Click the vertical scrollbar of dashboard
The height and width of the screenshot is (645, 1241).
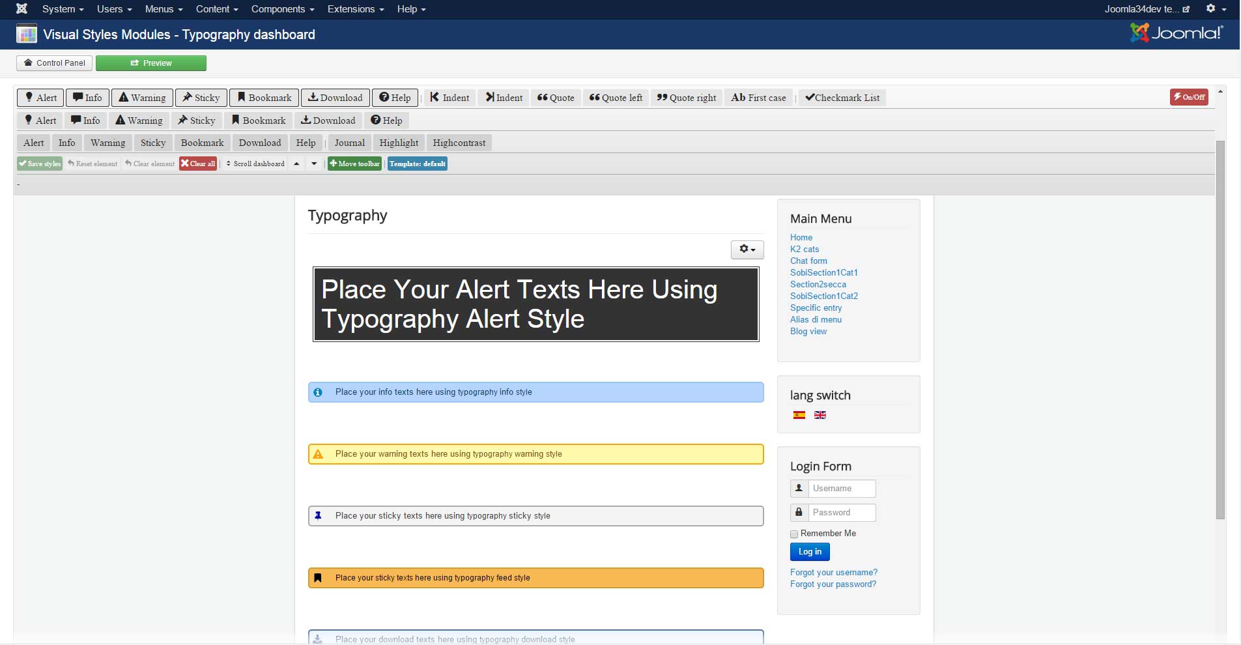coord(1220,329)
